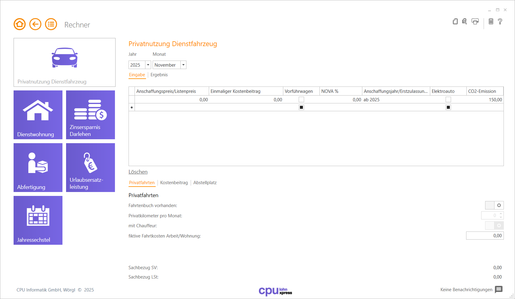
Task: Open the notifications chat bubble icon
Action: coord(499,289)
